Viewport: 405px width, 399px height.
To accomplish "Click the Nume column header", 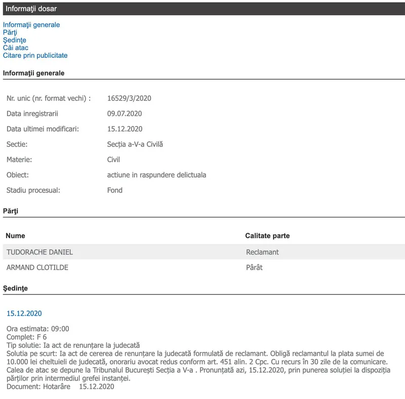I will [x=16, y=236].
